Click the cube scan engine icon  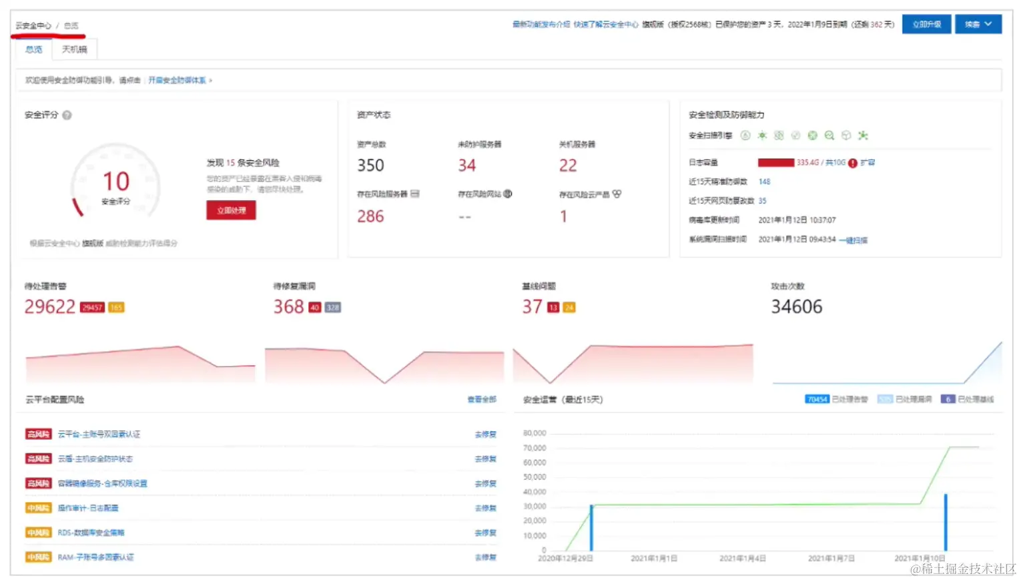(x=846, y=135)
